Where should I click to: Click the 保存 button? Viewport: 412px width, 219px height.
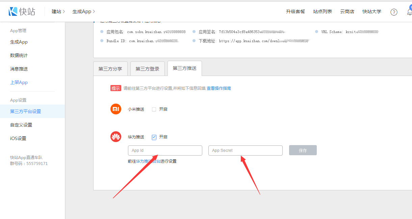pyautogui.click(x=303, y=150)
